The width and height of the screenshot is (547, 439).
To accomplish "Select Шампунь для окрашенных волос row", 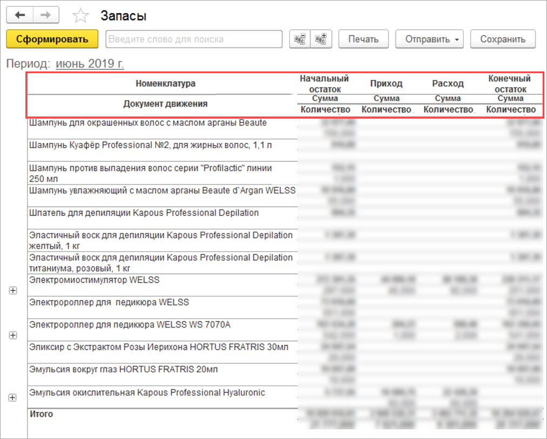I will tap(163, 128).
